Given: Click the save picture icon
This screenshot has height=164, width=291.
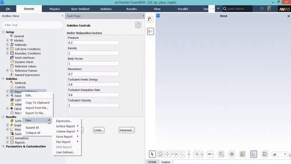Looking at the screenshot, I should click(265, 154).
